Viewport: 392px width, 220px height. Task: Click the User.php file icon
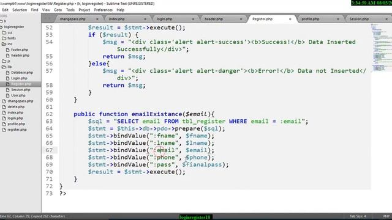(8, 95)
